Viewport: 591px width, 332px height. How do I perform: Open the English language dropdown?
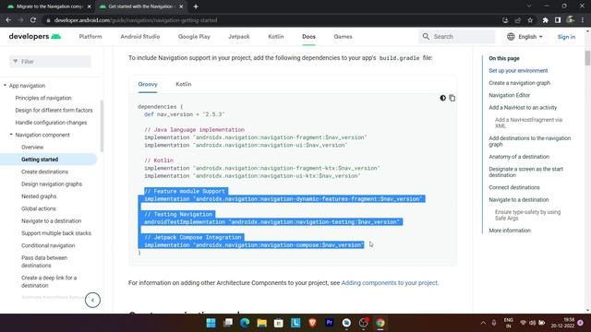point(525,37)
